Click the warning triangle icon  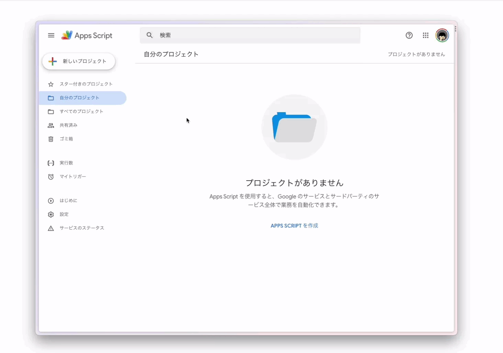coord(51,228)
